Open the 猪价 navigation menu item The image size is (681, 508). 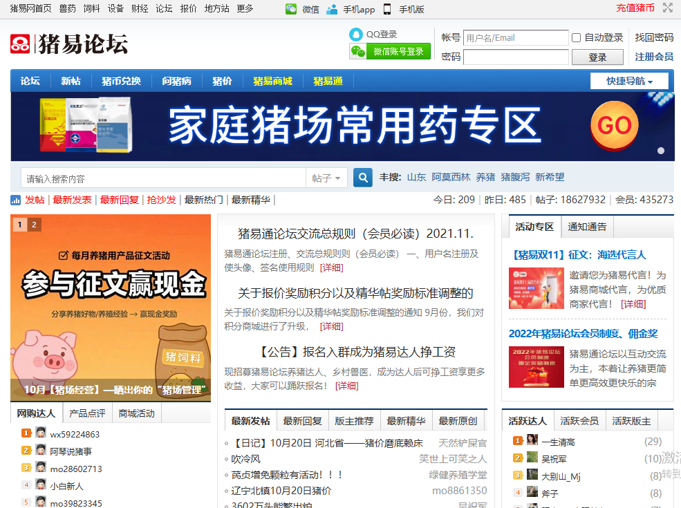click(222, 81)
